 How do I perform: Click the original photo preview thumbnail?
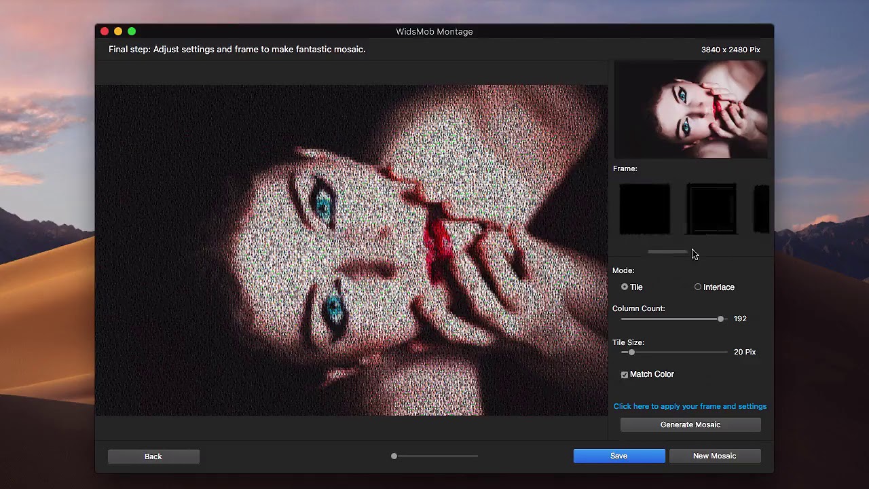click(x=691, y=109)
